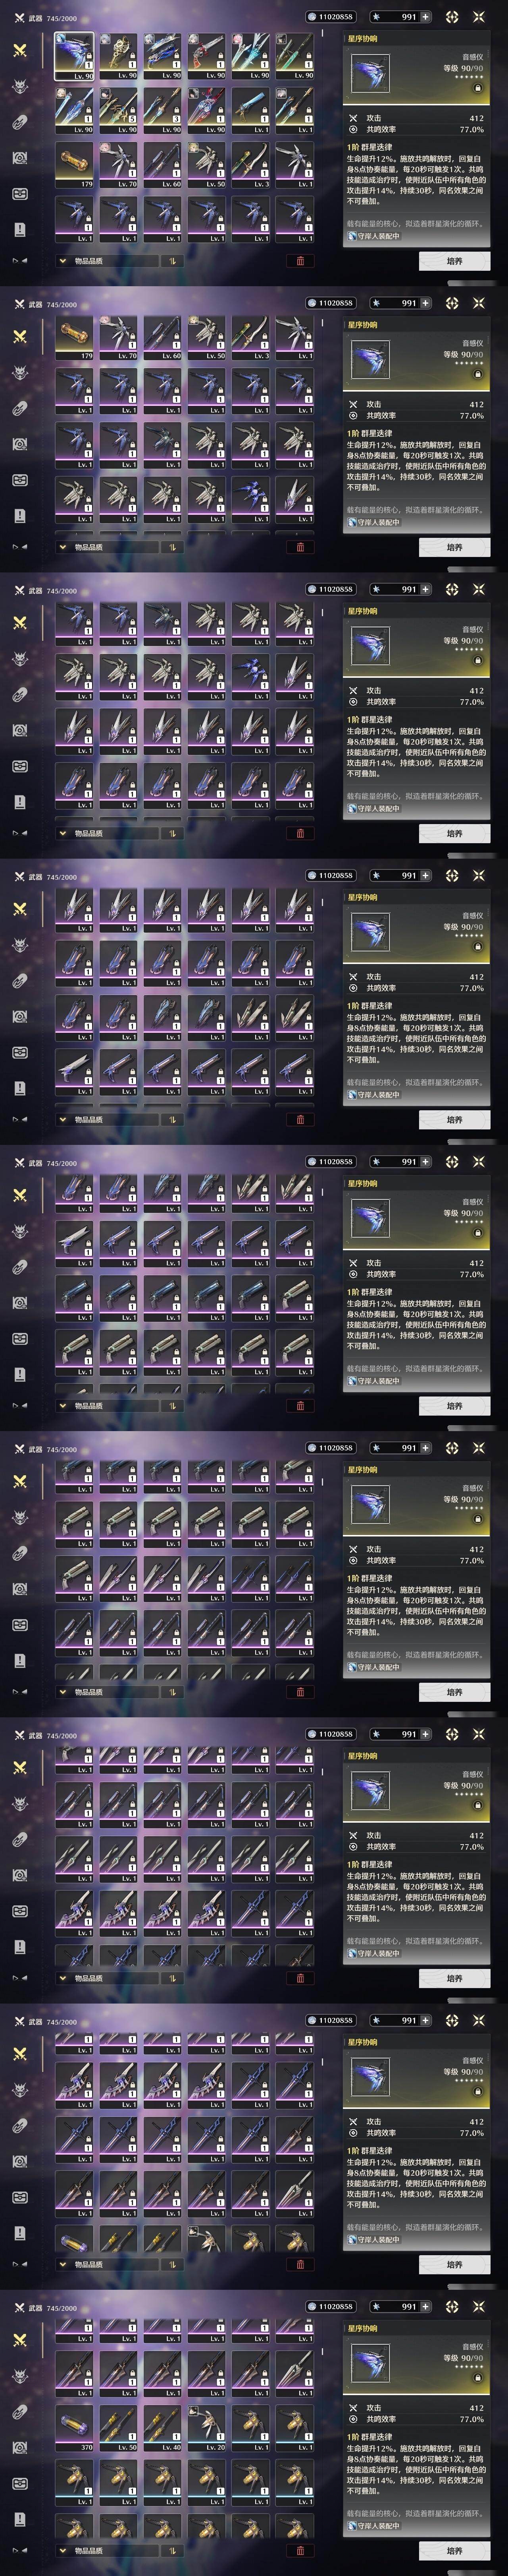
Task: Close the inventory with the topmost X icon
Action: 479,17
